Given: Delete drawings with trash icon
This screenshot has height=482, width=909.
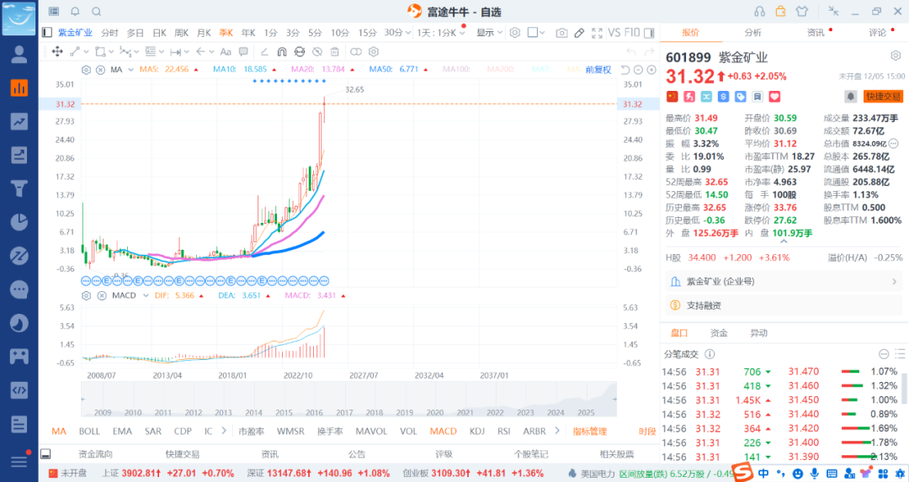Looking at the screenshot, I should 334,51.
